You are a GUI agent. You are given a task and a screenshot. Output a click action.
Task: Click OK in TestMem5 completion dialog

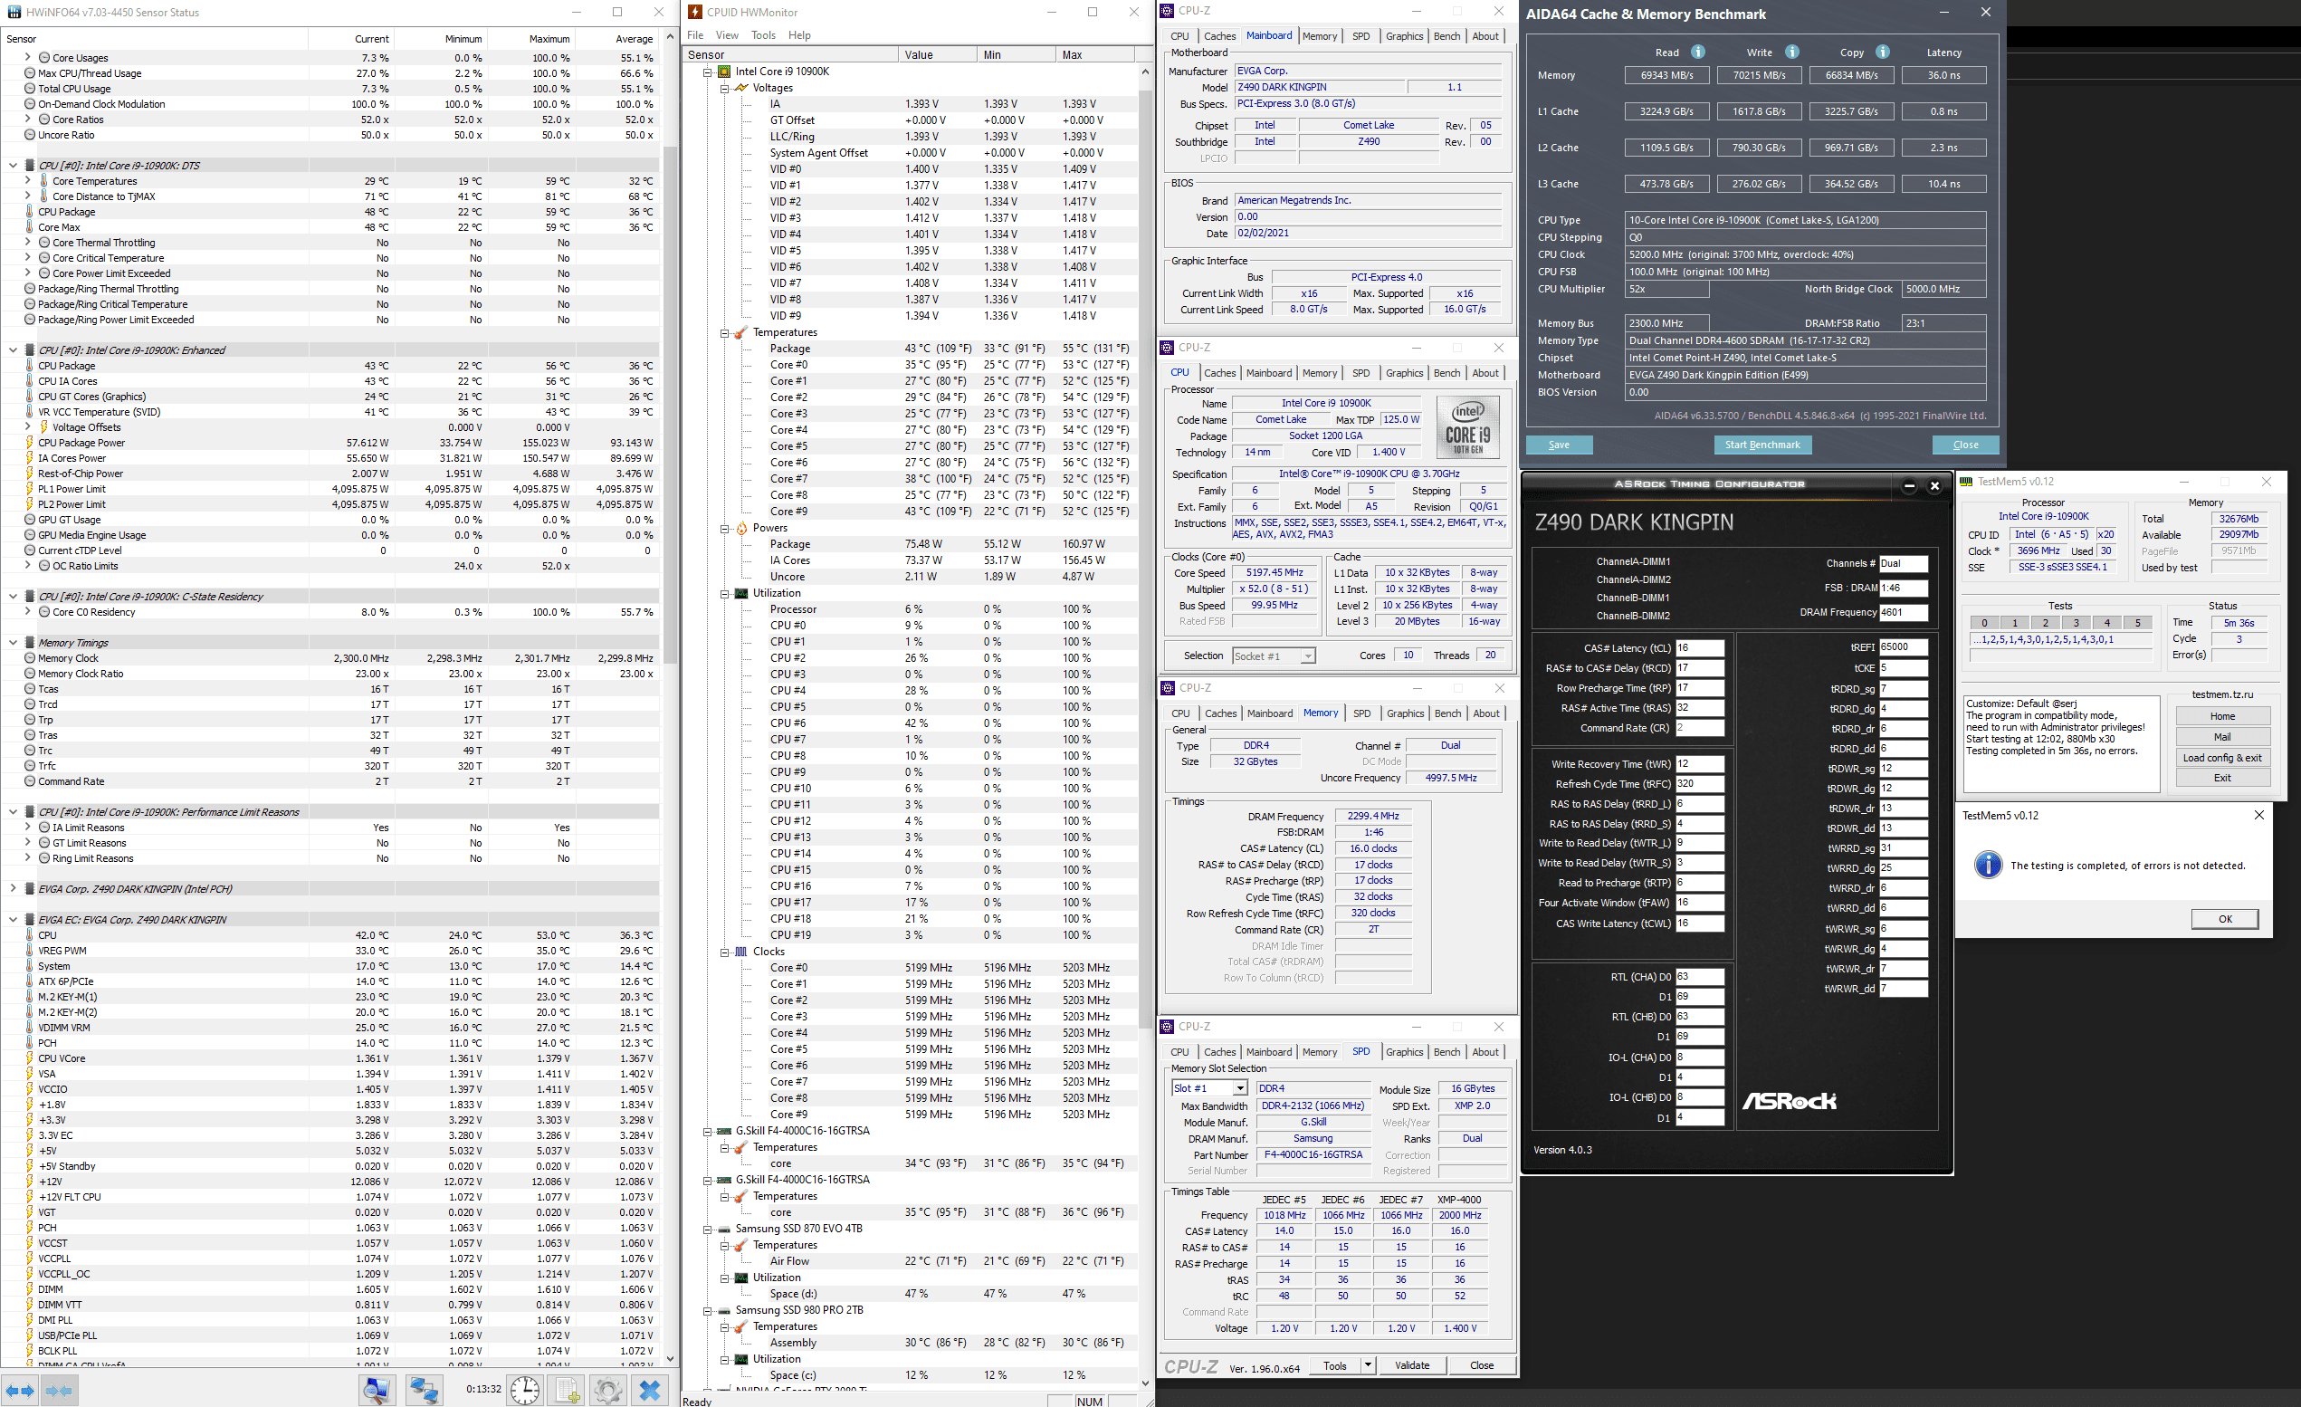(x=2225, y=919)
